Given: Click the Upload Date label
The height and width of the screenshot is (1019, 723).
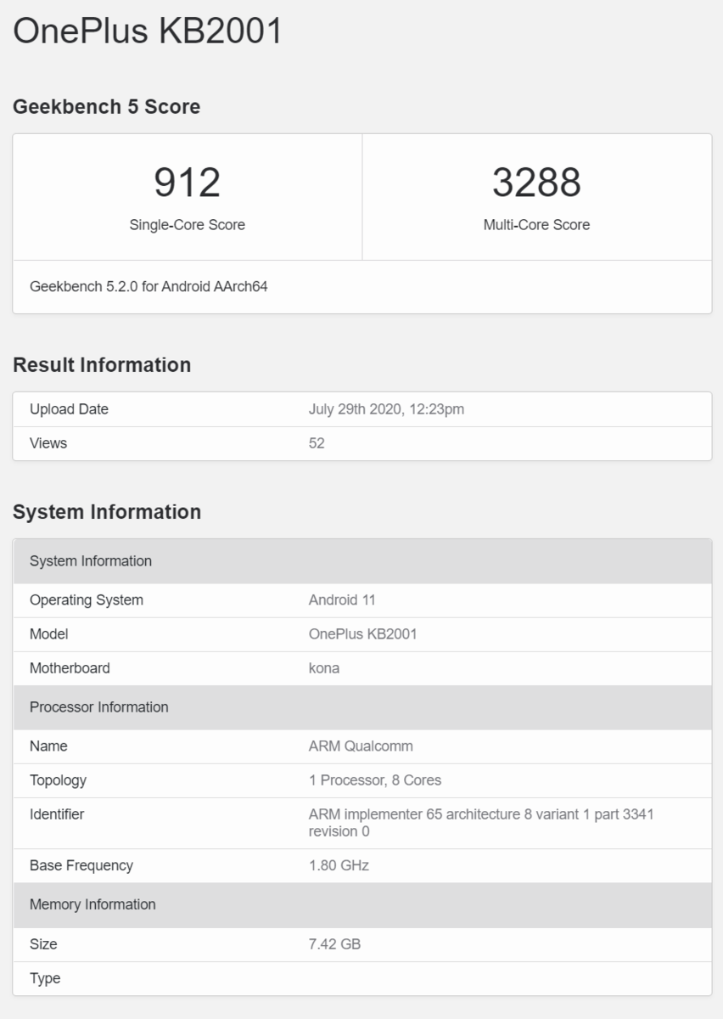Looking at the screenshot, I should [69, 409].
